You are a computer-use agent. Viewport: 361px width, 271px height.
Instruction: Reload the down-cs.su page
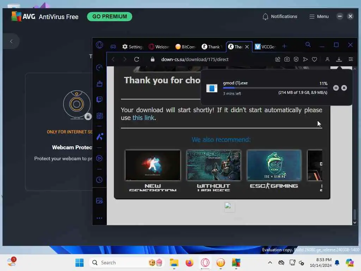tap(136, 59)
